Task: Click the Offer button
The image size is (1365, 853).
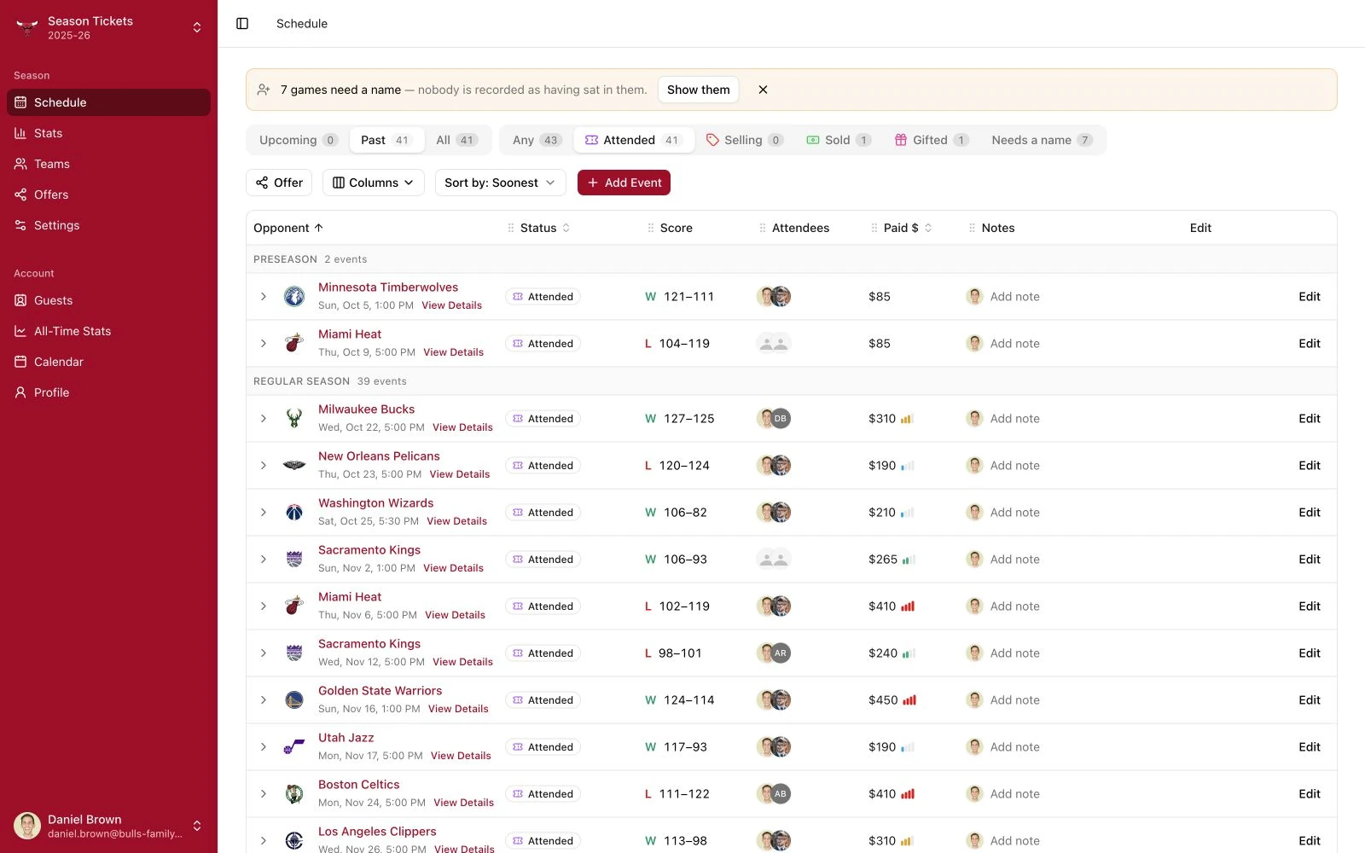Action: click(x=279, y=183)
